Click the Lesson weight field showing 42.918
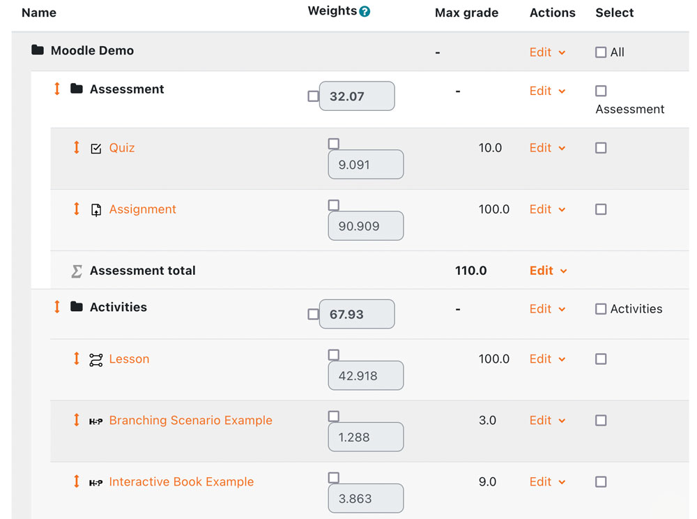This screenshot has height=519, width=697. (365, 375)
